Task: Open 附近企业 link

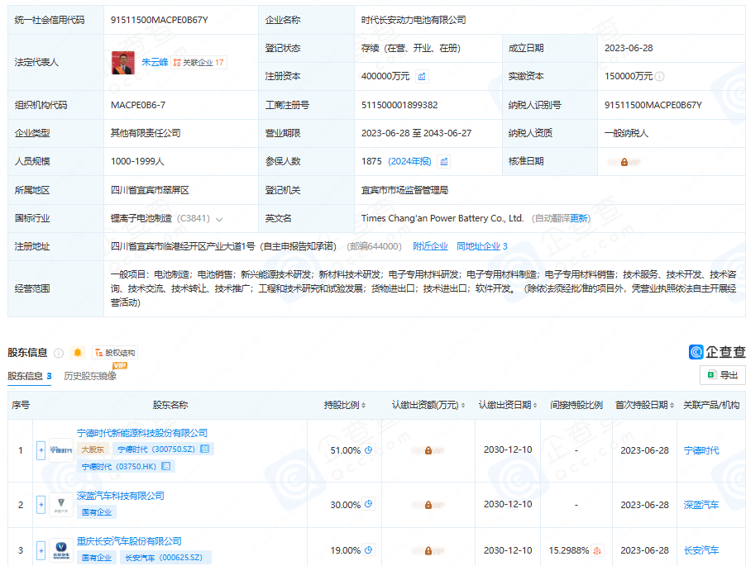Action: tap(430, 246)
